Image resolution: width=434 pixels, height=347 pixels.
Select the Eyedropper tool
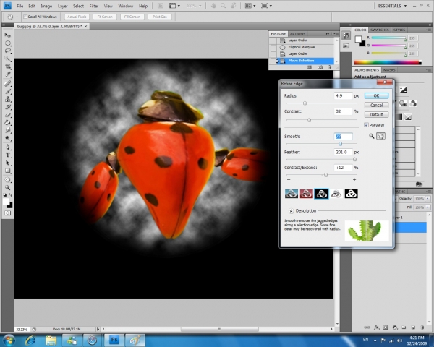click(x=8, y=74)
